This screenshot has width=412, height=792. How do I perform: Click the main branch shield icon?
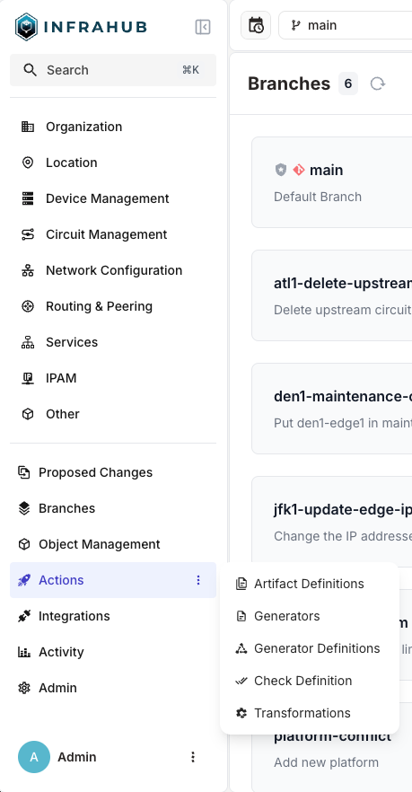point(281,170)
